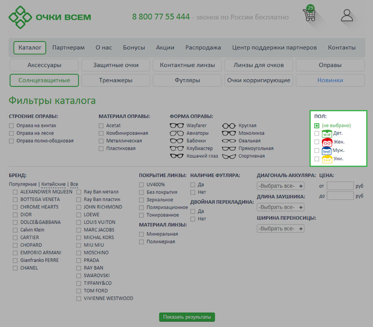Go to the Контакты menu item
373x327 pixels.
[342, 48]
